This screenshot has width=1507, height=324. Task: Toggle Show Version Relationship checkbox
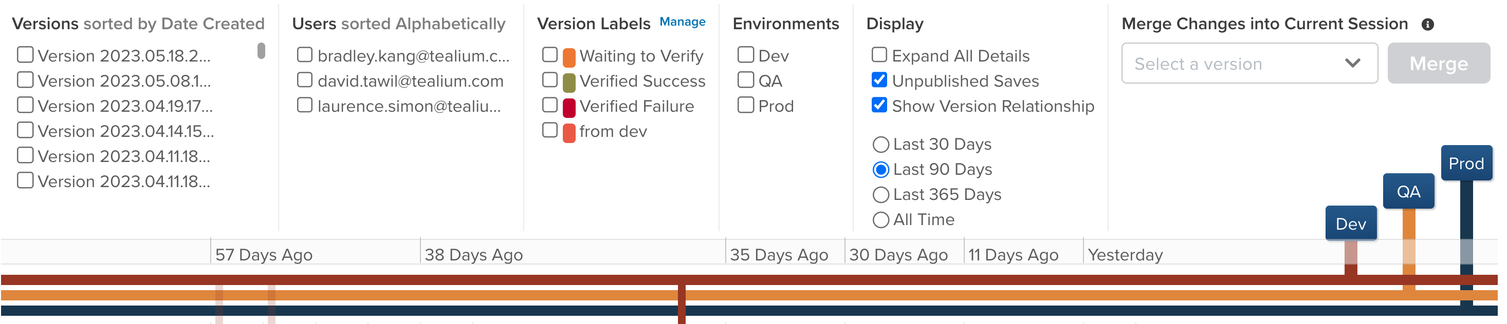[x=879, y=105]
